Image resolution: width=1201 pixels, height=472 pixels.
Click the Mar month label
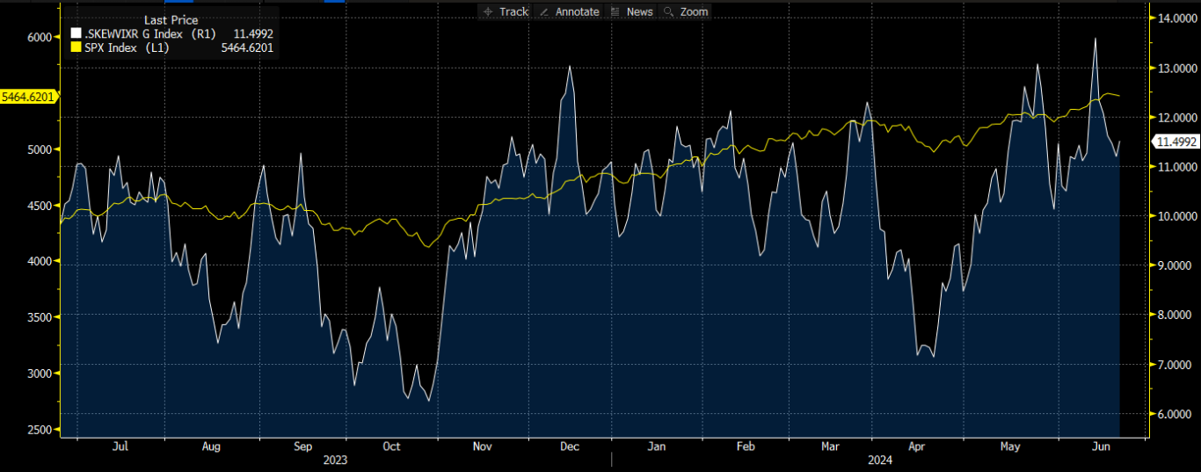pos(831,447)
